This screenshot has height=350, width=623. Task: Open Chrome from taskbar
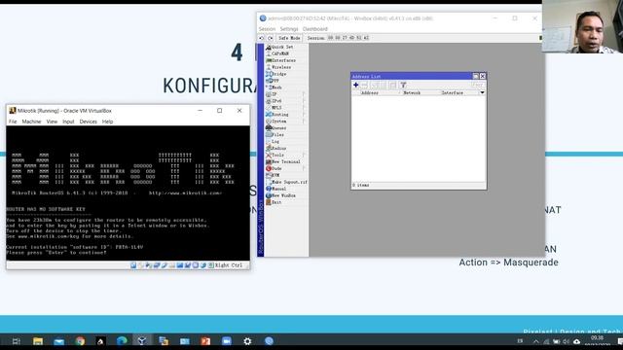point(80,341)
